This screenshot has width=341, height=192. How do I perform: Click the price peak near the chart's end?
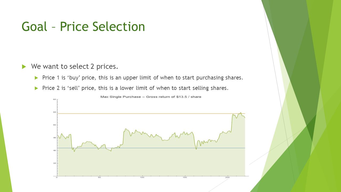(241, 113)
